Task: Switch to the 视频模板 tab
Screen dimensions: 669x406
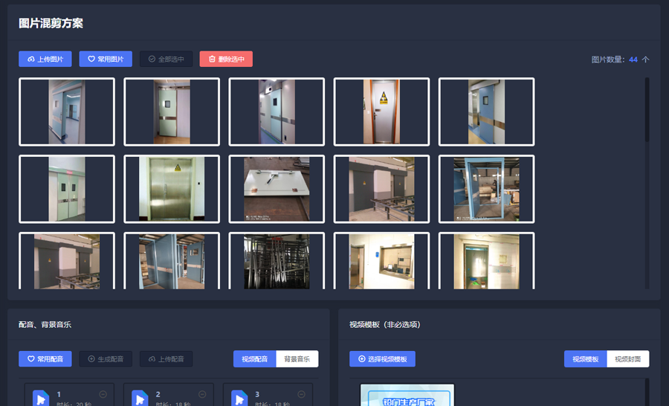Action: [586, 359]
